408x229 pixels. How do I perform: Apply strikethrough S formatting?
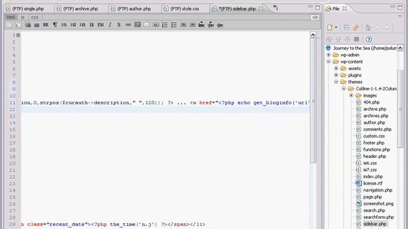[x=119, y=25]
